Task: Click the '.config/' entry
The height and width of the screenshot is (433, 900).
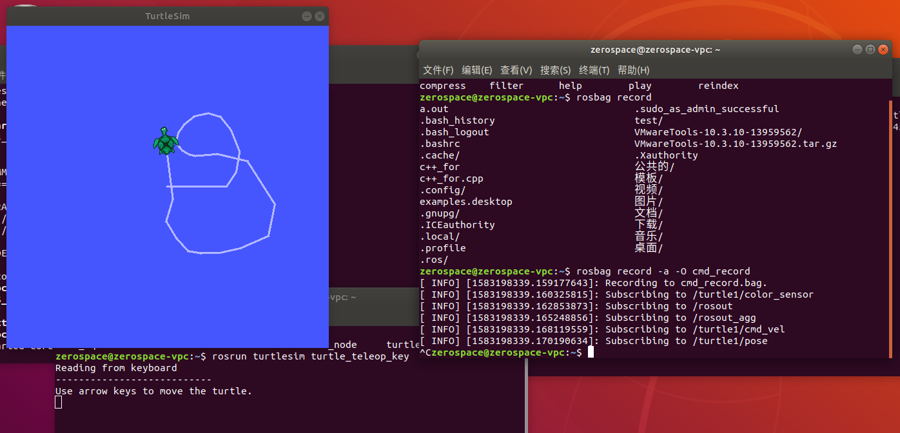Action: (x=443, y=190)
